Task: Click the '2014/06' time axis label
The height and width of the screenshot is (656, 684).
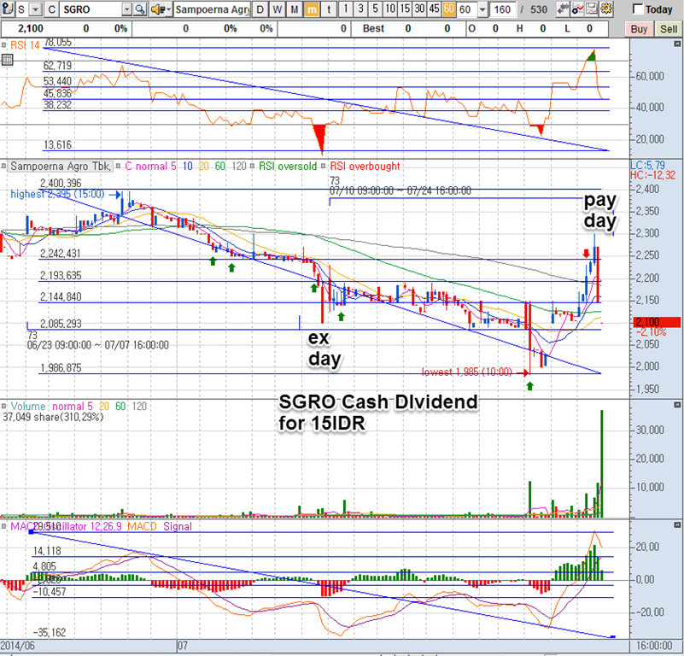Action: pyautogui.click(x=17, y=646)
